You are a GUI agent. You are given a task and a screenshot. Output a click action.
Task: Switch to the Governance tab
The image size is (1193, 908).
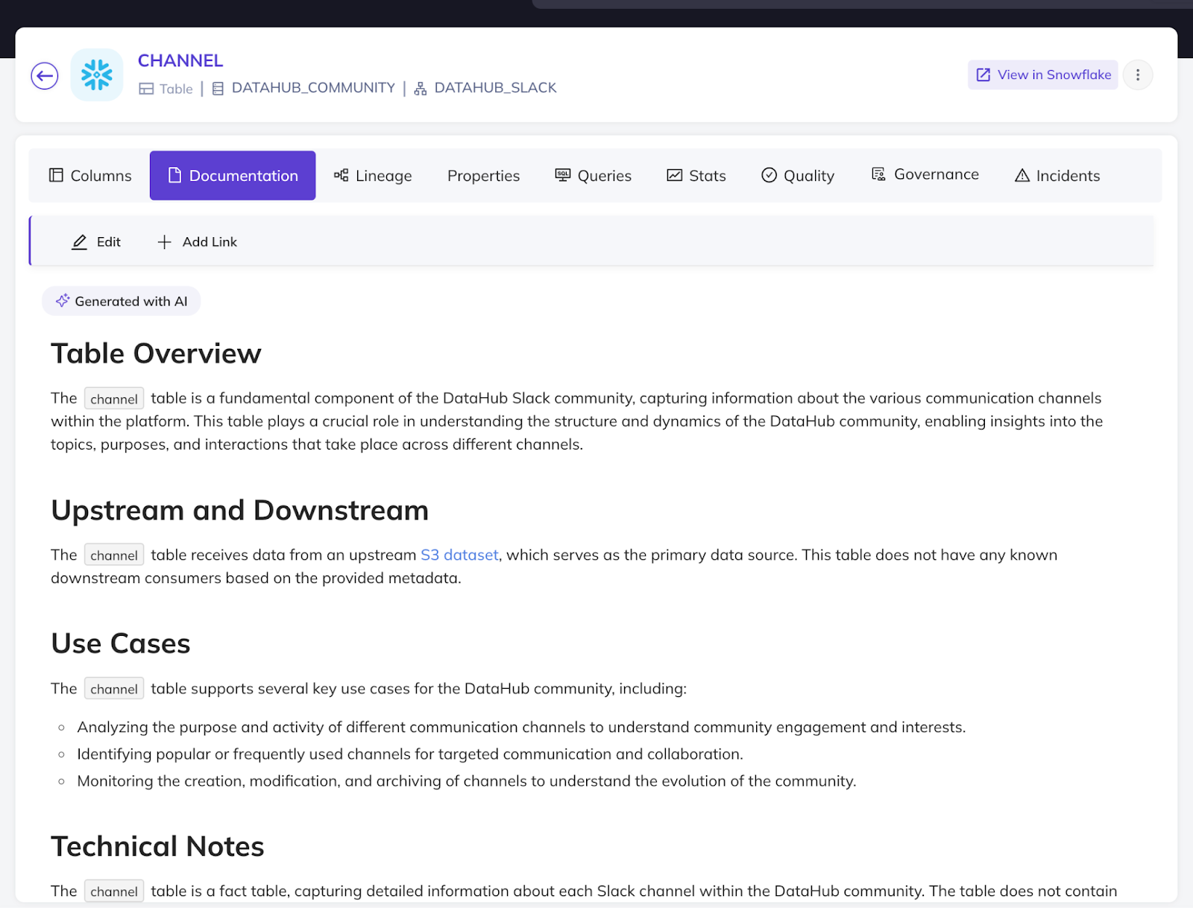tap(925, 174)
